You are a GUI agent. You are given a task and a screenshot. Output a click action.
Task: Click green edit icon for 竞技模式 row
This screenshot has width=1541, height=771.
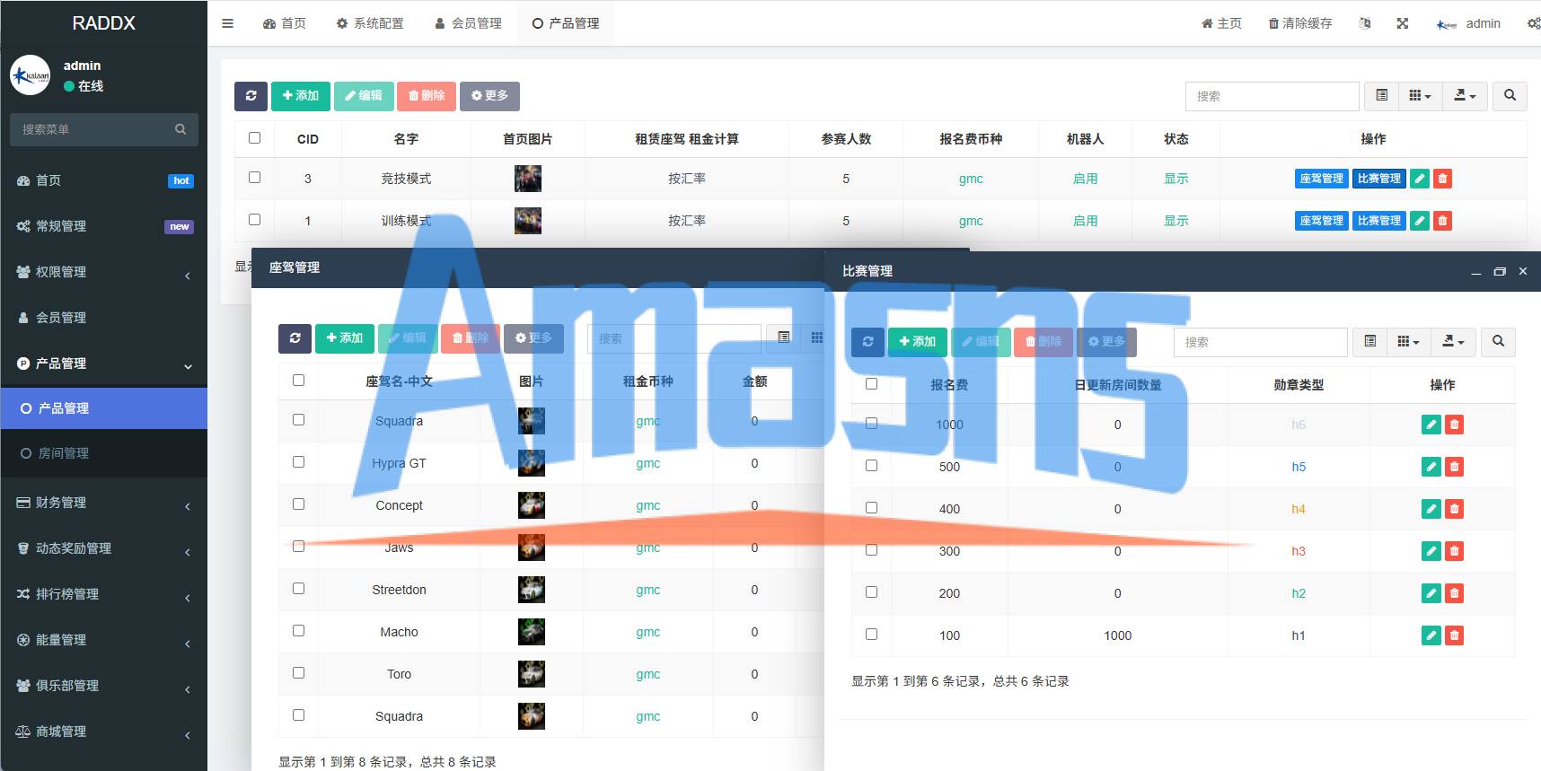pyautogui.click(x=1420, y=179)
